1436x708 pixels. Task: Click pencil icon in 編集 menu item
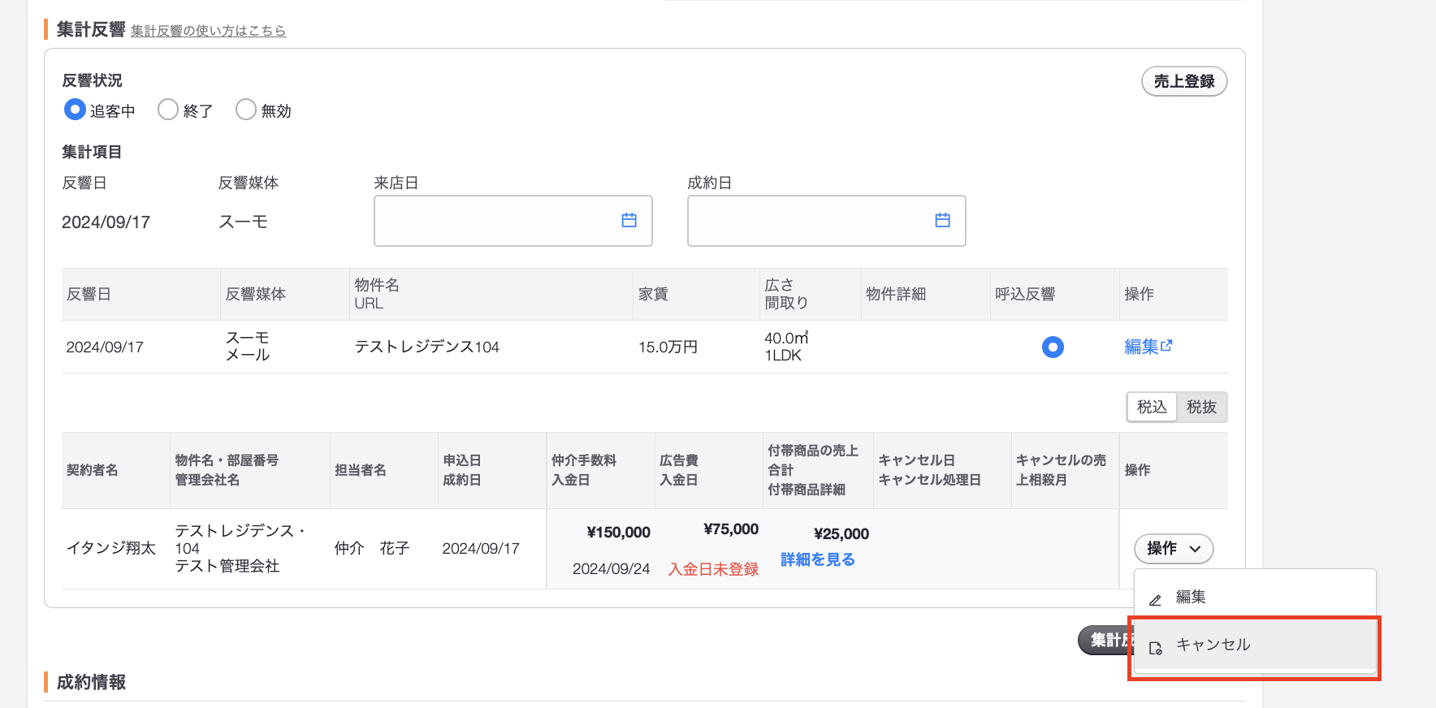point(1155,600)
